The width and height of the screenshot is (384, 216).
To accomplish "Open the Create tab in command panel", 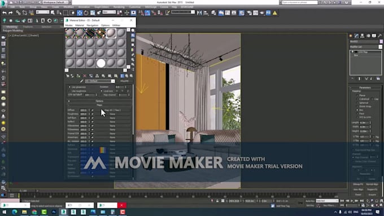I will coord(351,36).
